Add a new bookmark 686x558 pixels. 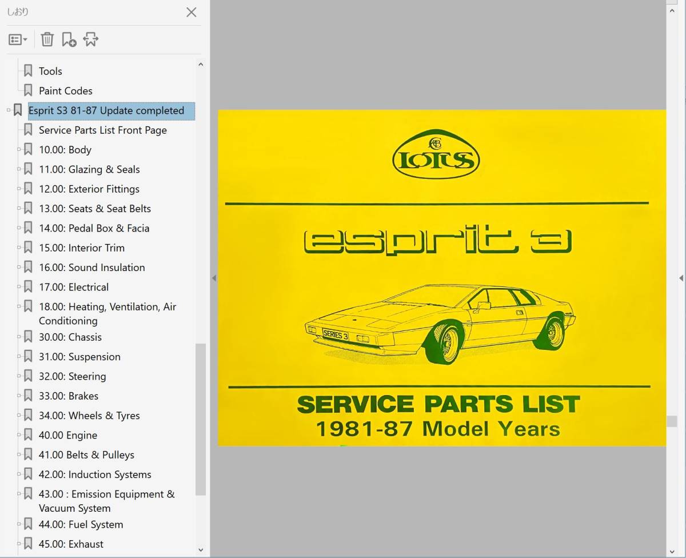click(69, 39)
